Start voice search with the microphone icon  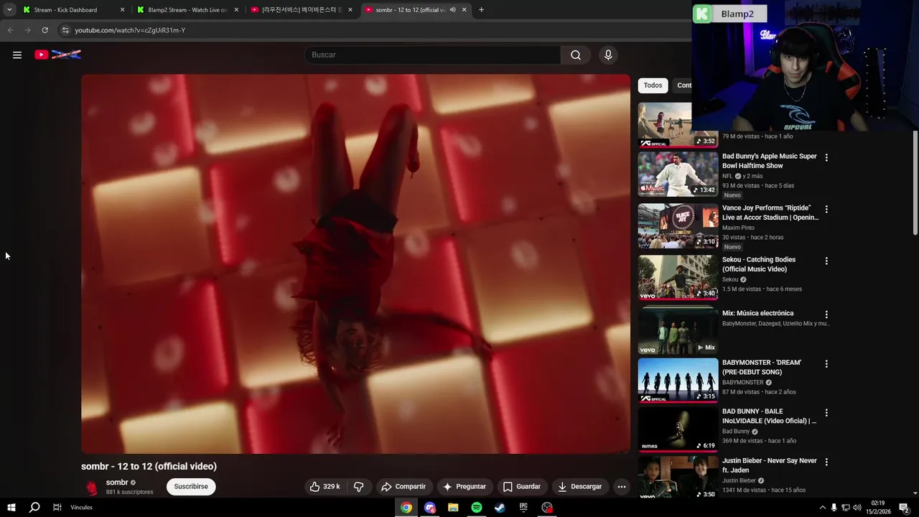pyautogui.click(x=608, y=55)
